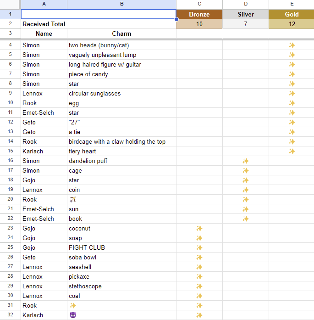Select column B header

pyautogui.click(x=121, y=4)
